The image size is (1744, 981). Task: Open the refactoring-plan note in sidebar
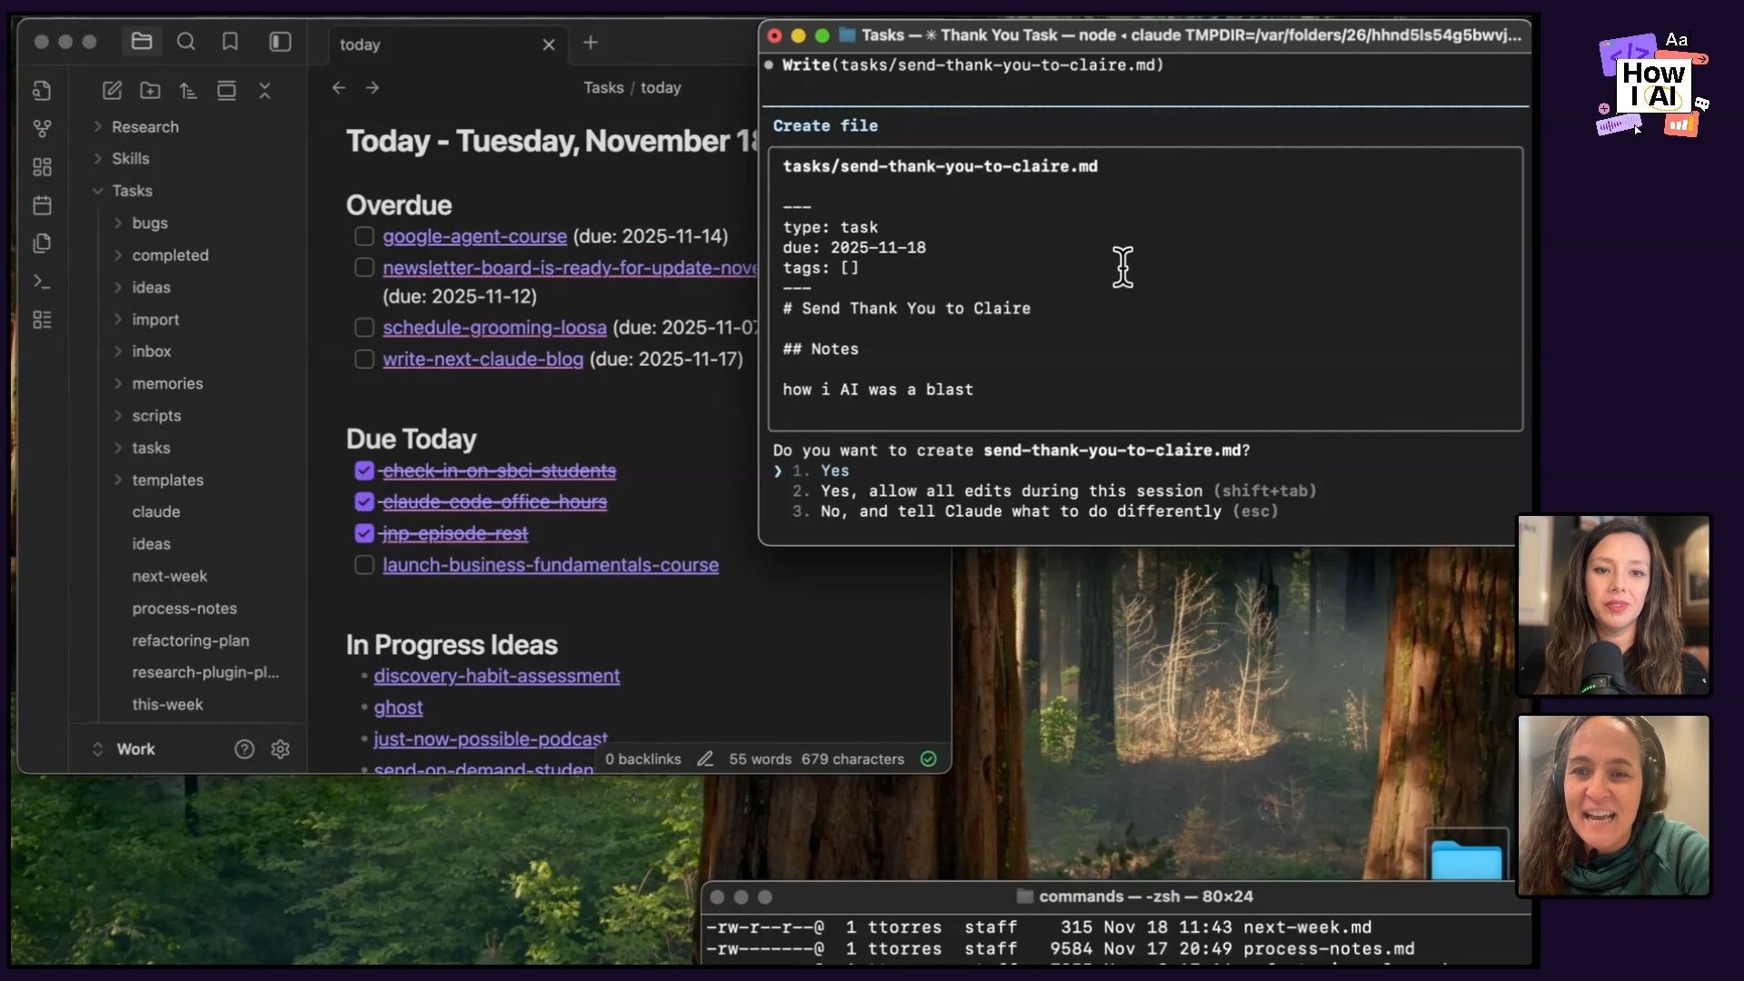coord(191,640)
